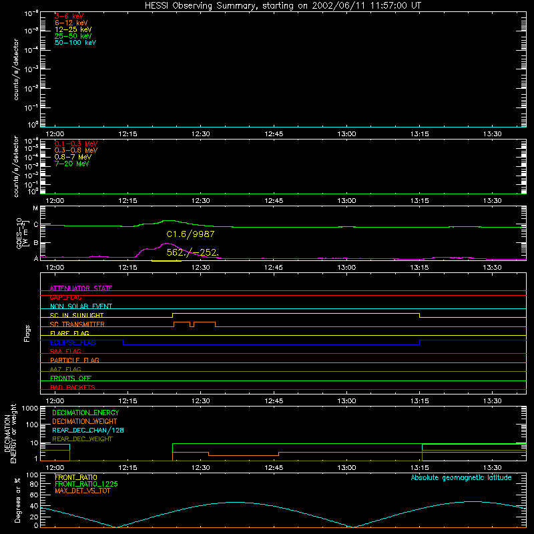The image size is (534, 534).
Task: Select the FRONTS_OFF flag label
Action: [71, 378]
